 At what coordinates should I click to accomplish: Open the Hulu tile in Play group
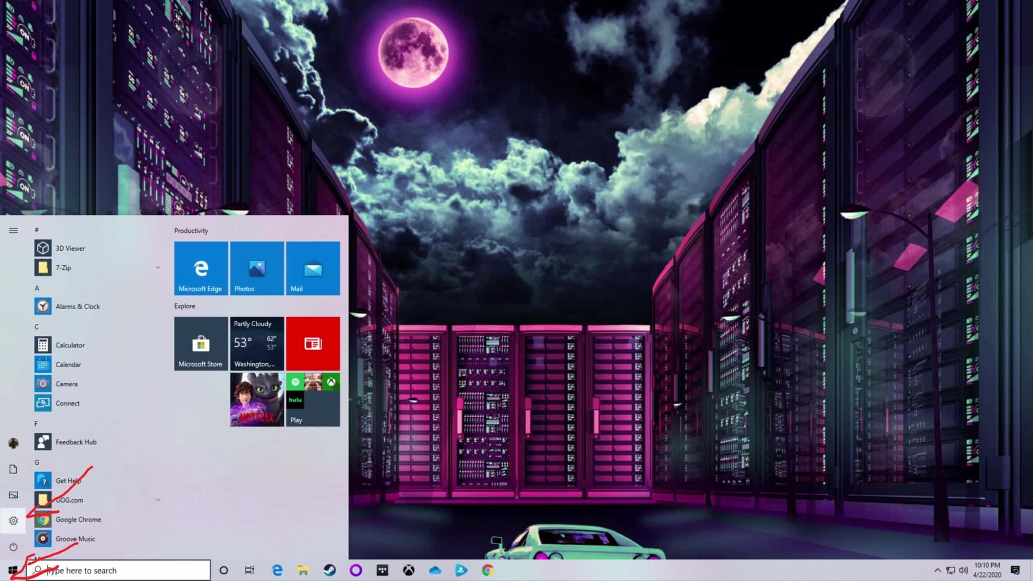(297, 399)
